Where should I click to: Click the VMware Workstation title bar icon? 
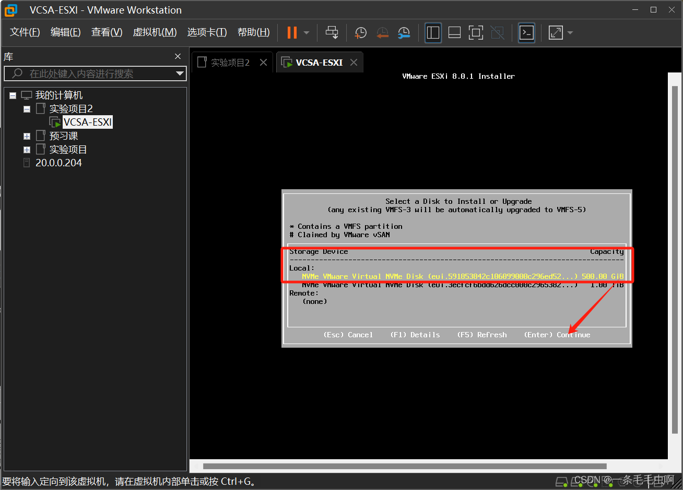click(10, 10)
